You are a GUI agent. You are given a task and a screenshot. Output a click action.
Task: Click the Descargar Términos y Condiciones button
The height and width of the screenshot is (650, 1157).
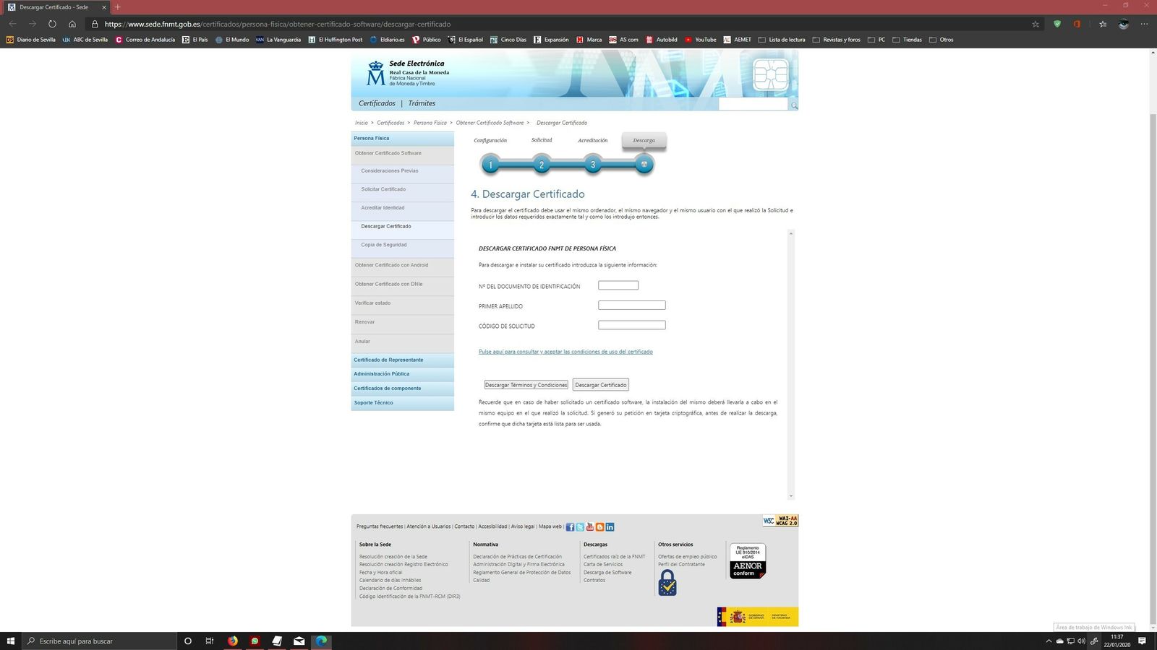pyautogui.click(x=526, y=384)
